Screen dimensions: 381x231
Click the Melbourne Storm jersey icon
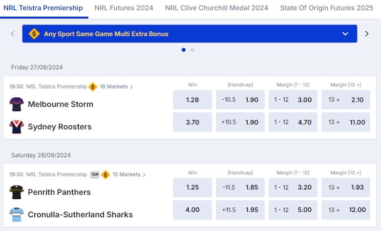[x=17, y=104]
